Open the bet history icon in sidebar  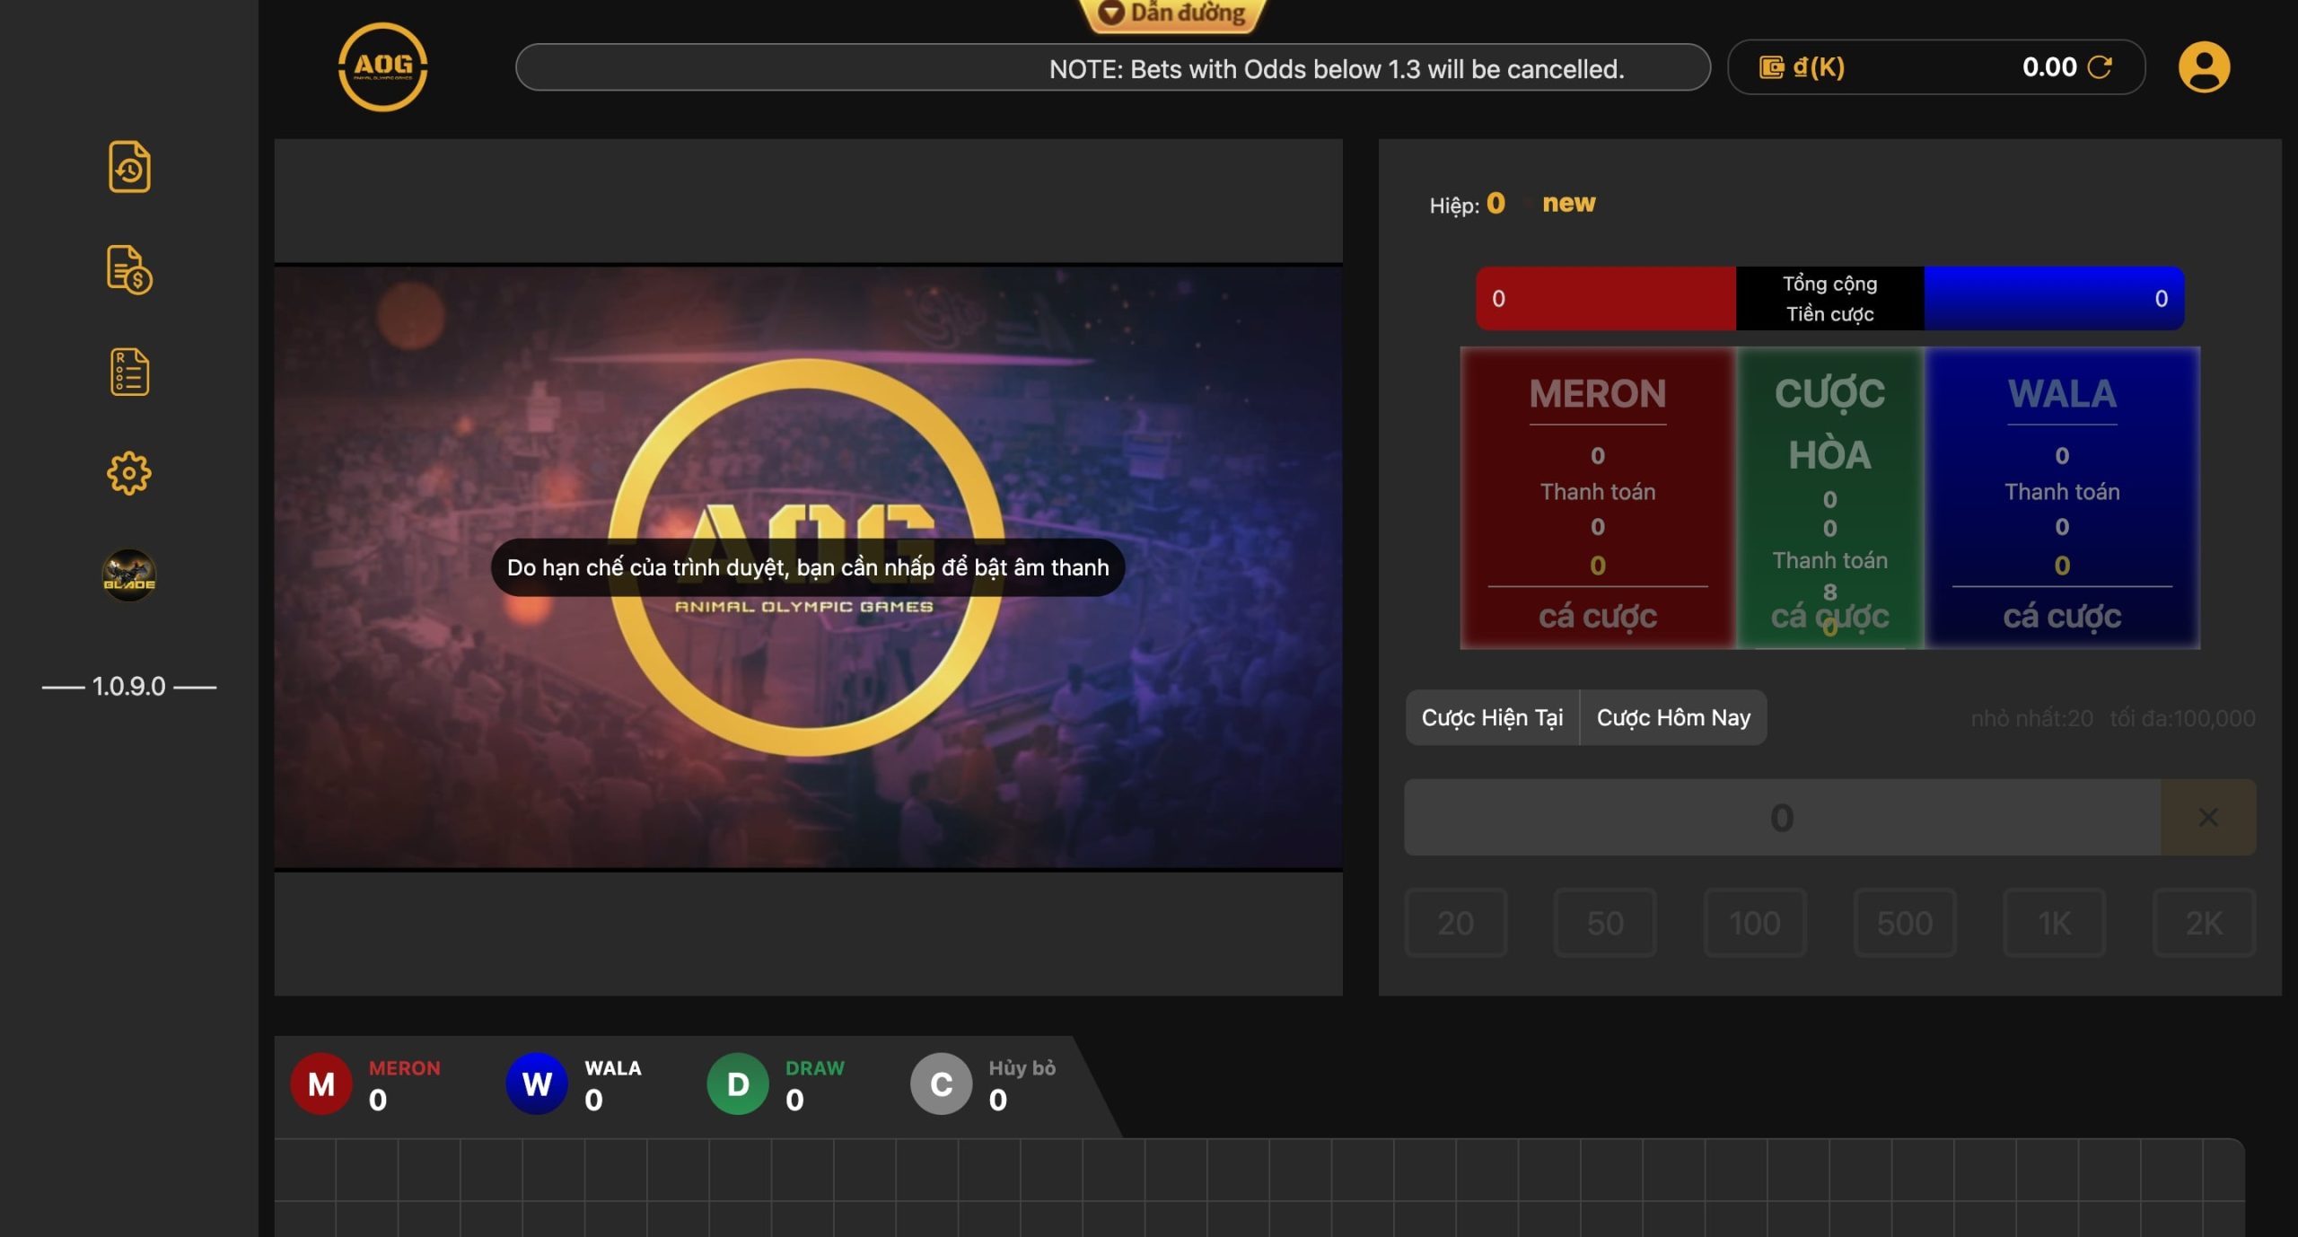point(129,166)
